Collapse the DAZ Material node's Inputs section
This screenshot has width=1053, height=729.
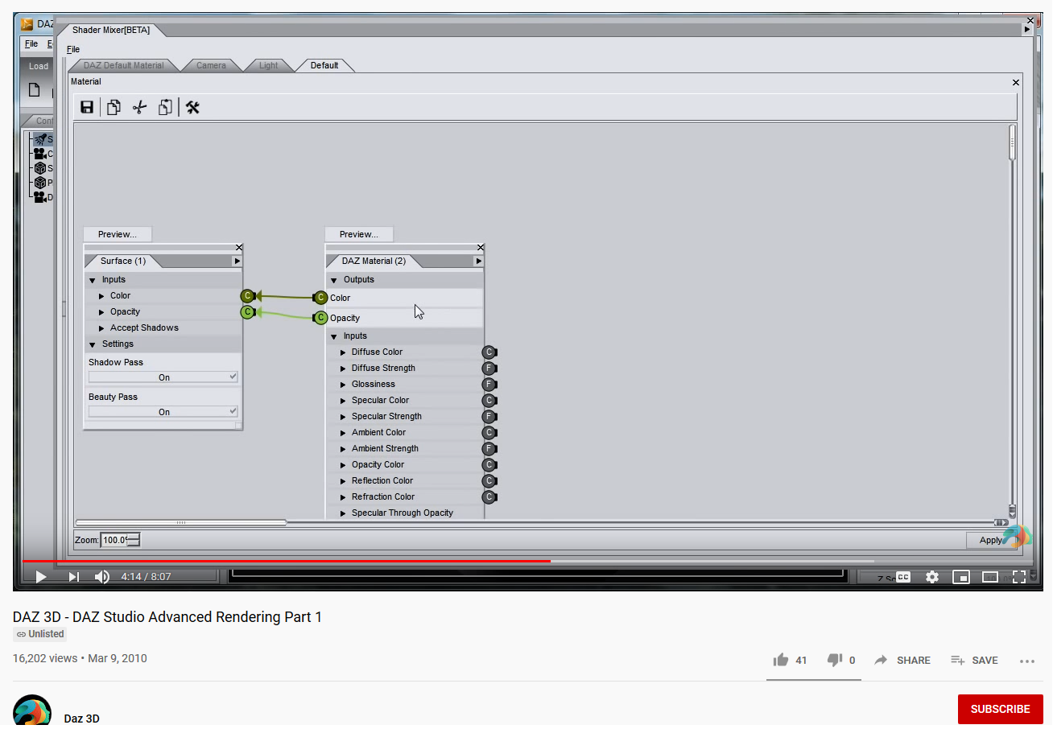(334, 336)
